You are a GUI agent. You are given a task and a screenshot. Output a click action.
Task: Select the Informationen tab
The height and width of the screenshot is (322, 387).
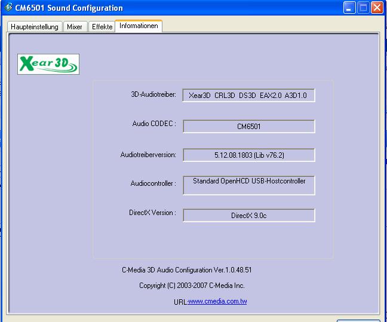[139, 26]
